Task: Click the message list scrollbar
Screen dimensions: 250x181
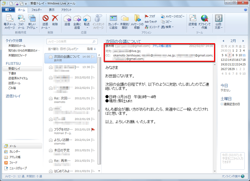Action: pyautogui.click(x=99, y=111)
